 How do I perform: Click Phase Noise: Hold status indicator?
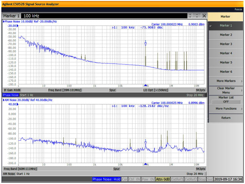click(x=106, y=179)
